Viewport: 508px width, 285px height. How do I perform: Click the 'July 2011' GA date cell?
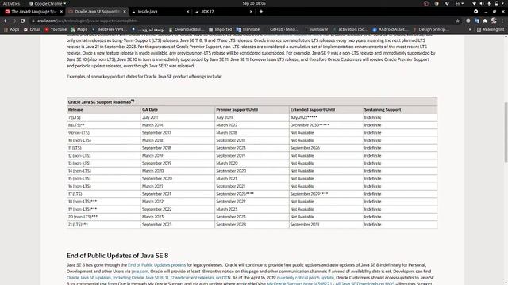coord(178,117)
